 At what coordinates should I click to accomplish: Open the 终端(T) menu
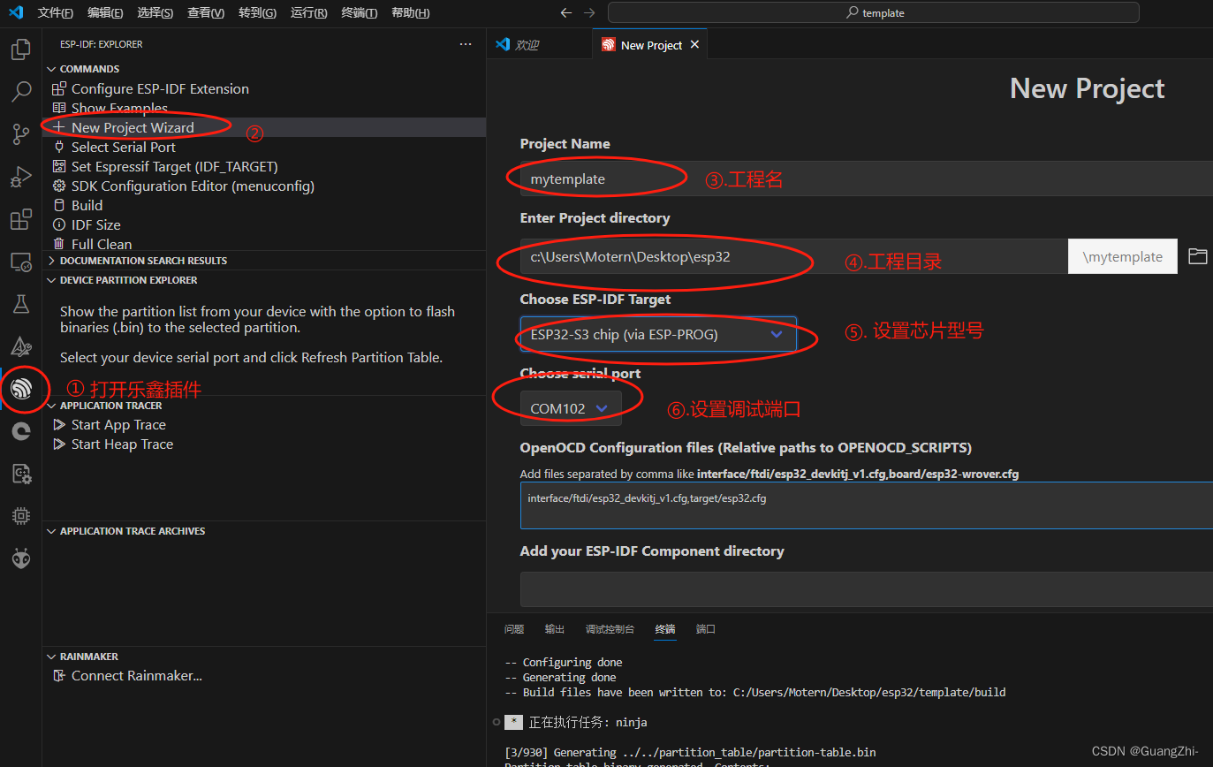click(359, 12)
